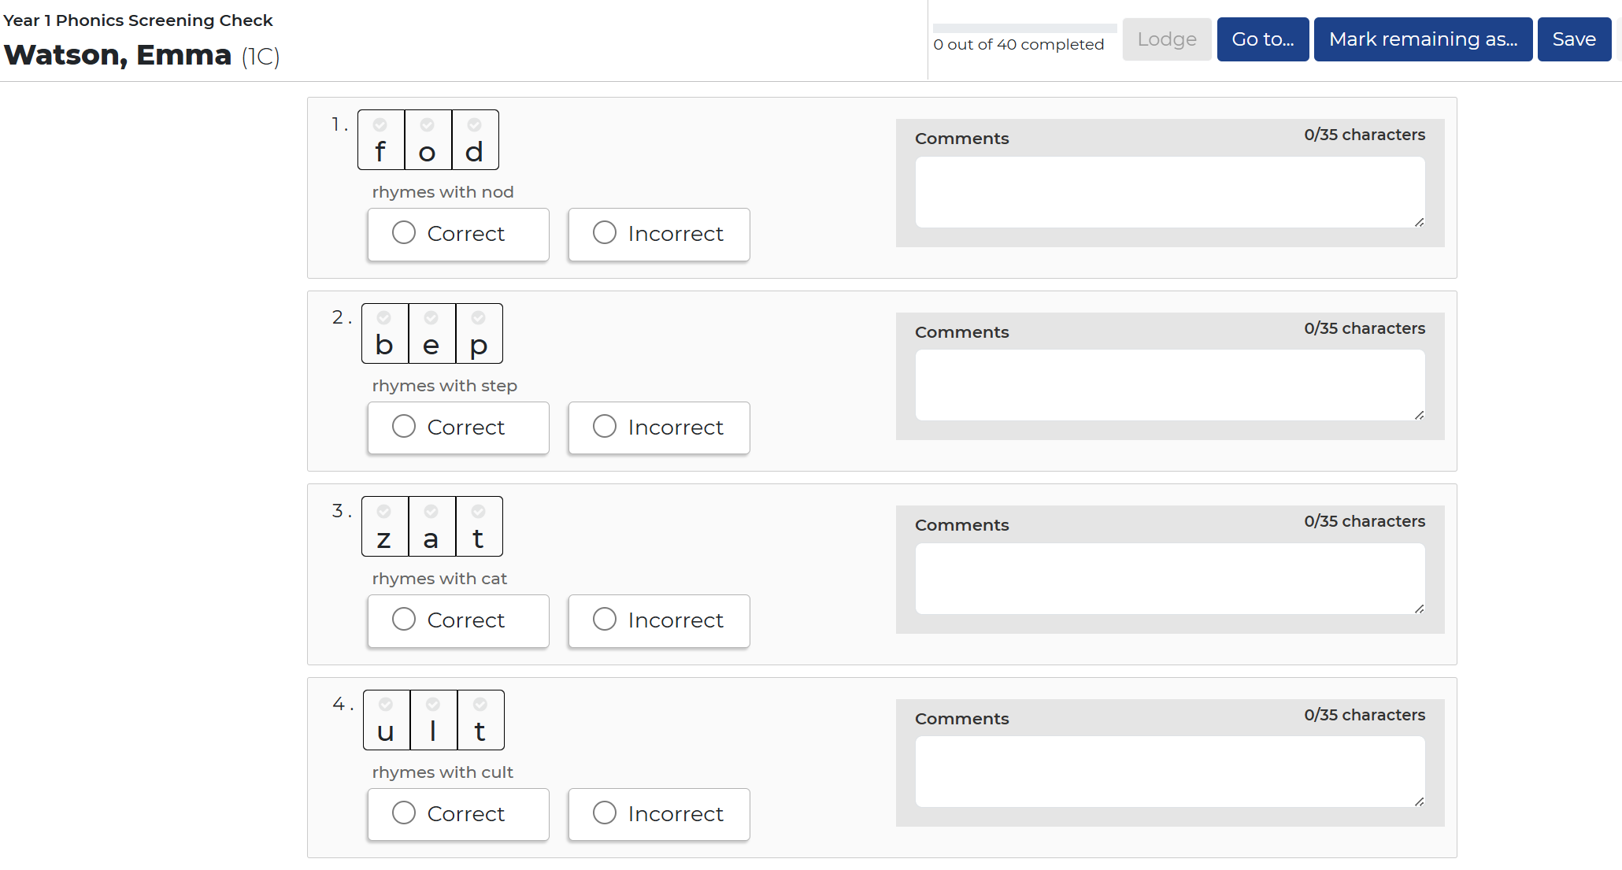Tick the check icon above letter d in fod
Screen dimensions: 1622x870
coord(475,124)
